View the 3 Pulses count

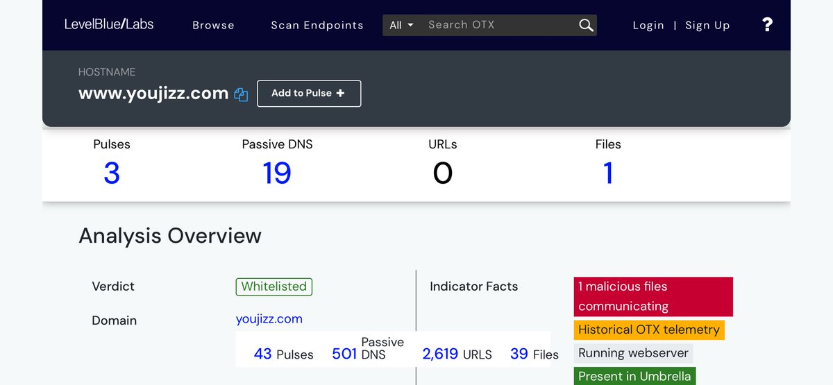[x=112, y=173]
